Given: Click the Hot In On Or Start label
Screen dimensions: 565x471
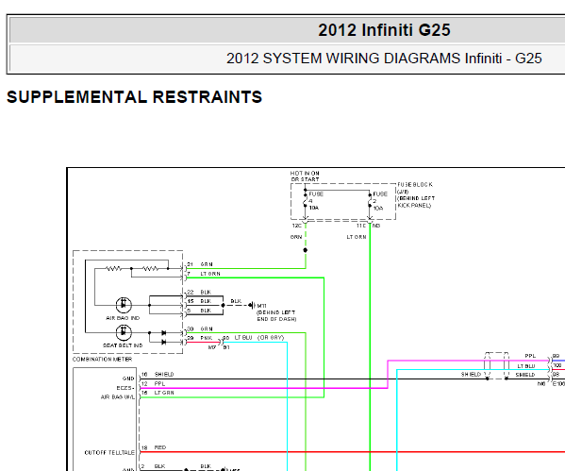Looking at the screenshot, I should [305, 176].
